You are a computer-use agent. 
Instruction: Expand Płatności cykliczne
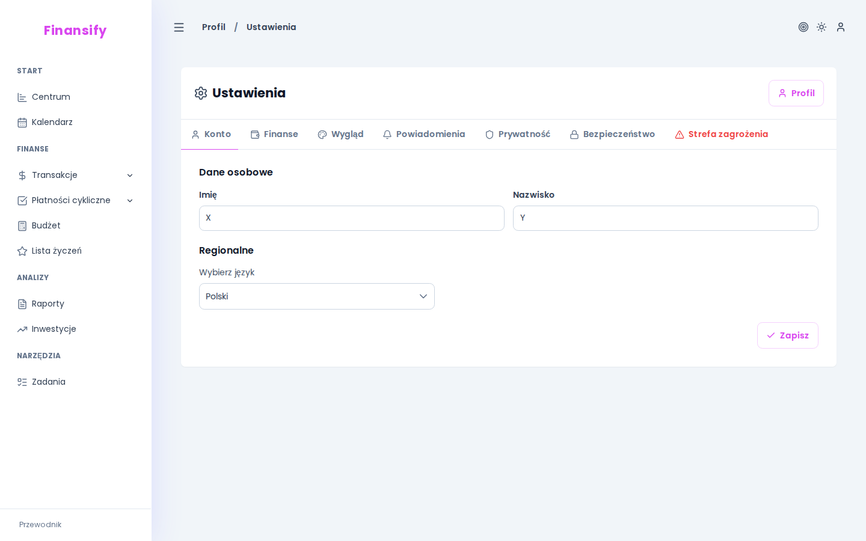point(131,200)
